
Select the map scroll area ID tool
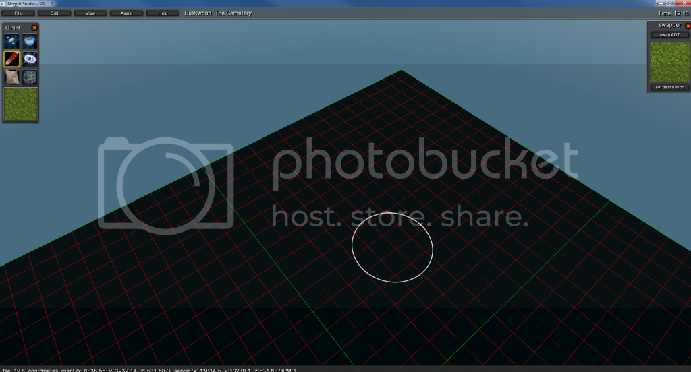[12, 77]
